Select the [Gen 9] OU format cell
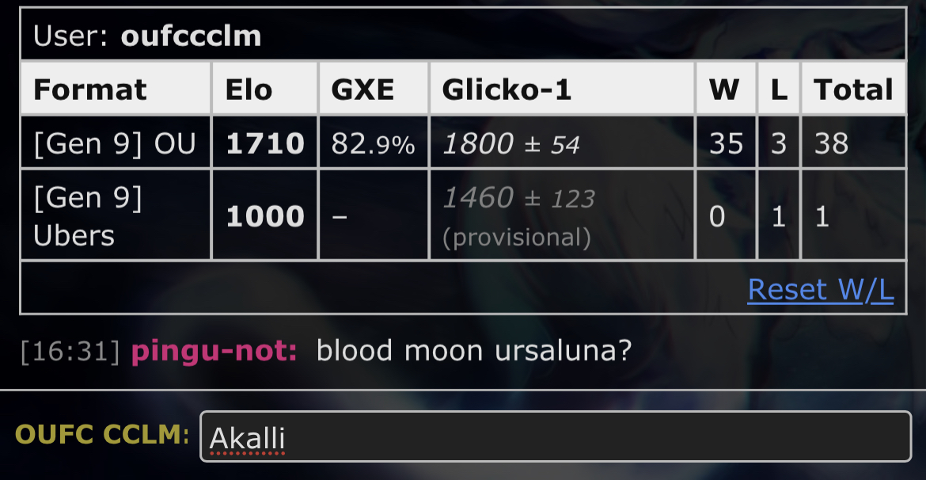This screenshot has width=926, height=480. [114, 143]
